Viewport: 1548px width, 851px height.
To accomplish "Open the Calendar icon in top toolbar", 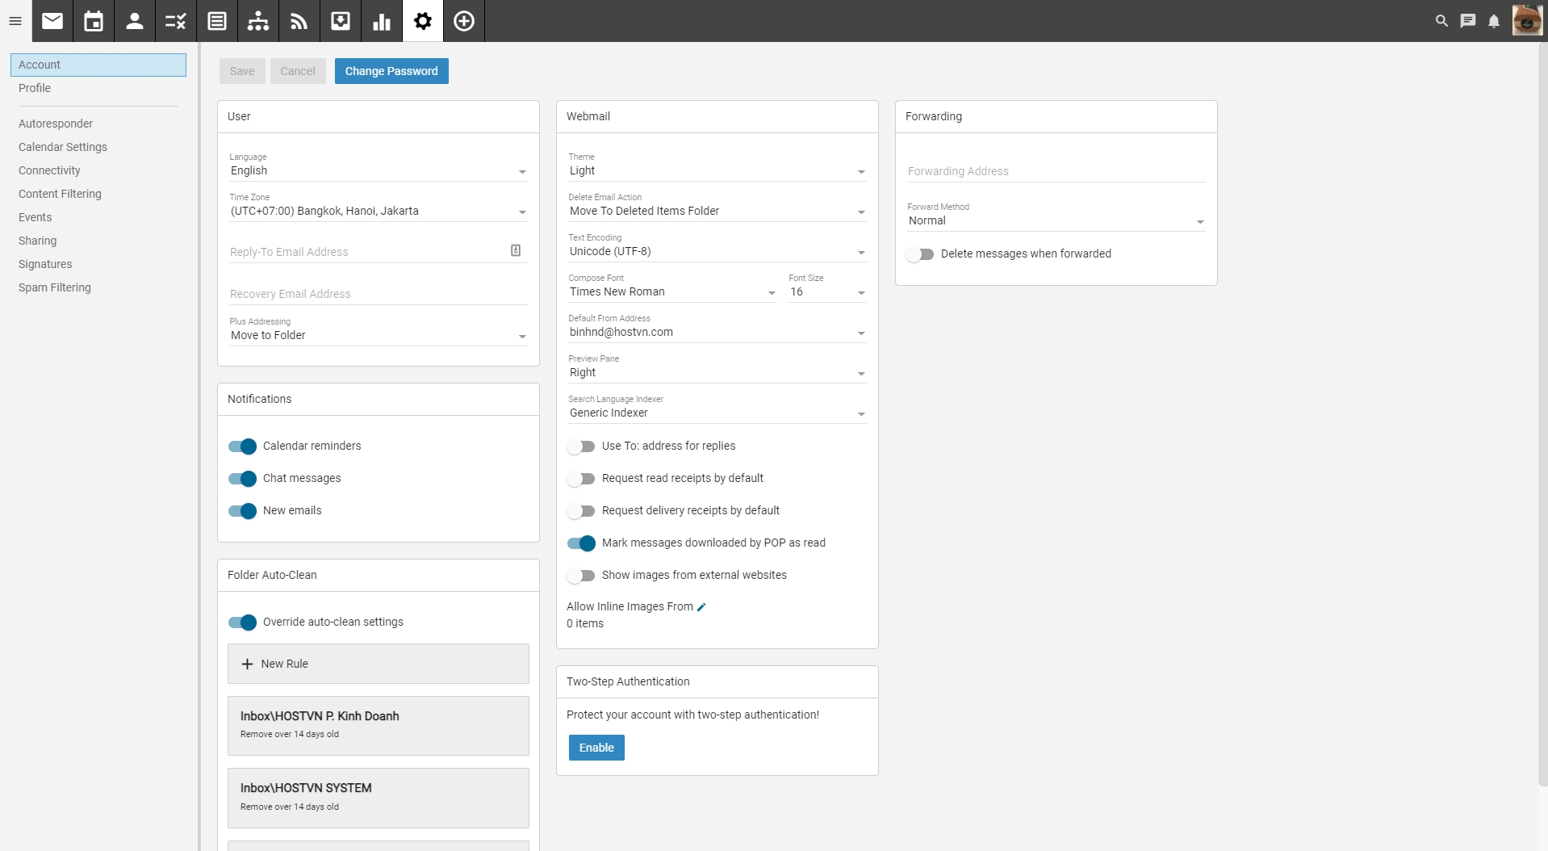I will (x=94, y=21).
